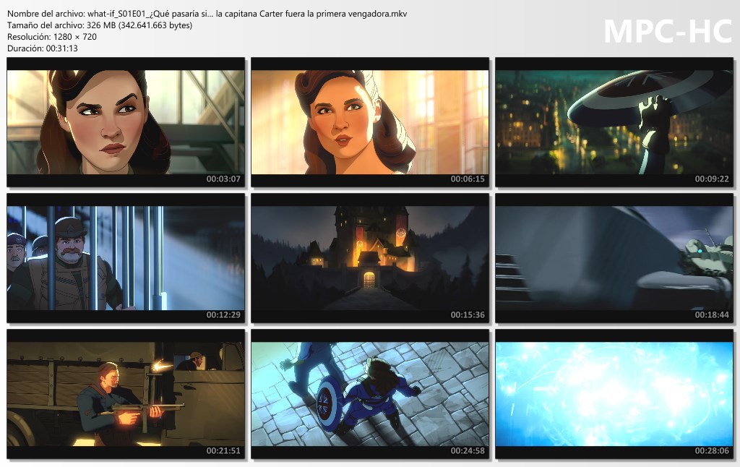Screen dimensions: 740x467
Task: Click the 00:03:07 timestamp label
Action: pos(223,179)
